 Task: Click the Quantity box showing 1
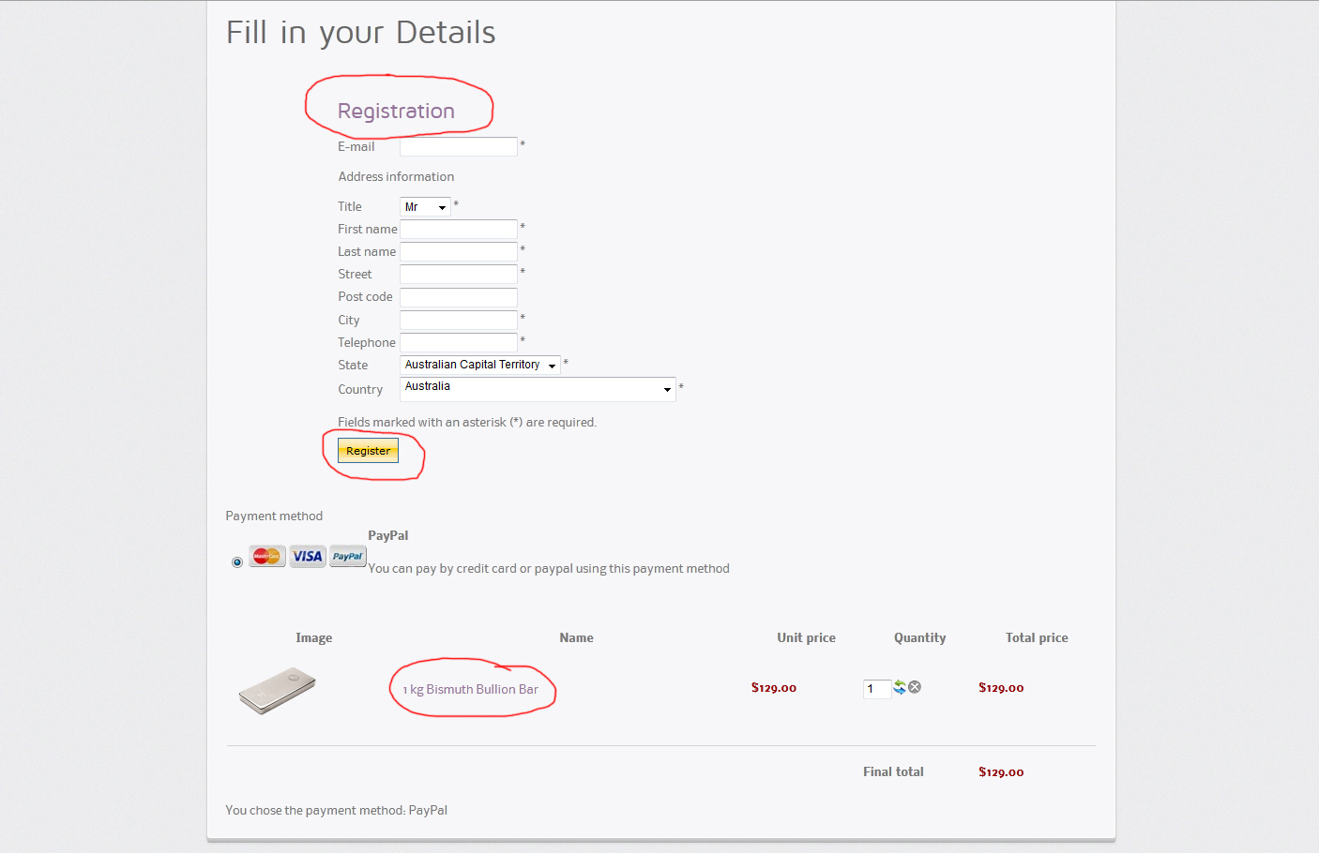pyautogui.click(x=875, y=689)
